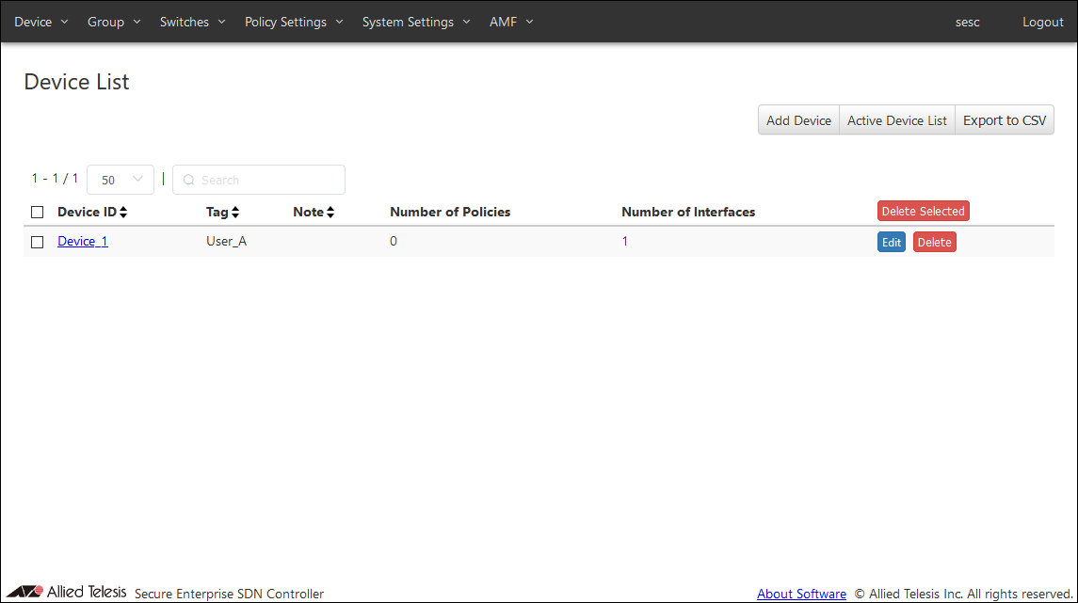Click into the Search input field

(268, 180)
